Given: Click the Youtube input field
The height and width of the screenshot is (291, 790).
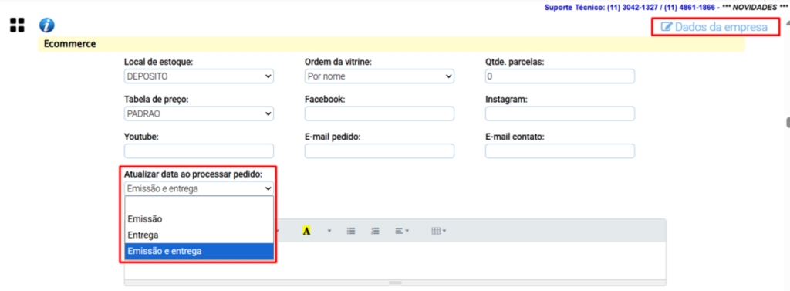Looking at the screenshot, I should click(198, 151).
